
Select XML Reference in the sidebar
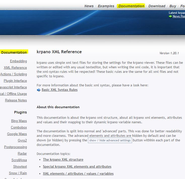[x=15, y=68]
